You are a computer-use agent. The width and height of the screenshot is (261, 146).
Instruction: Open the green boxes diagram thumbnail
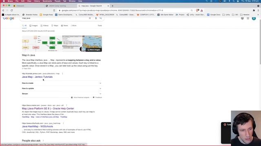pyautogui.click(x=52, y=43)
